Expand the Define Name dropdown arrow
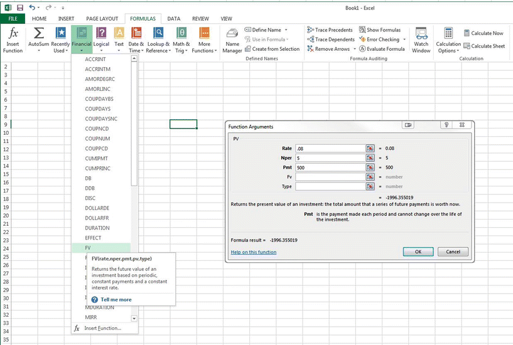The width and height of the screenshot is (513, 345). pos(286,29)
